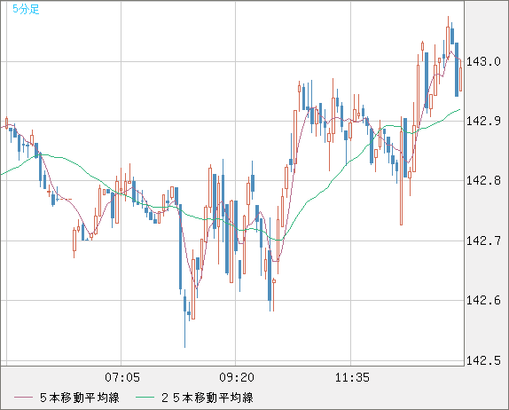
Task: Click the 5本移動平均線 legend label
Action: [80, 398]
